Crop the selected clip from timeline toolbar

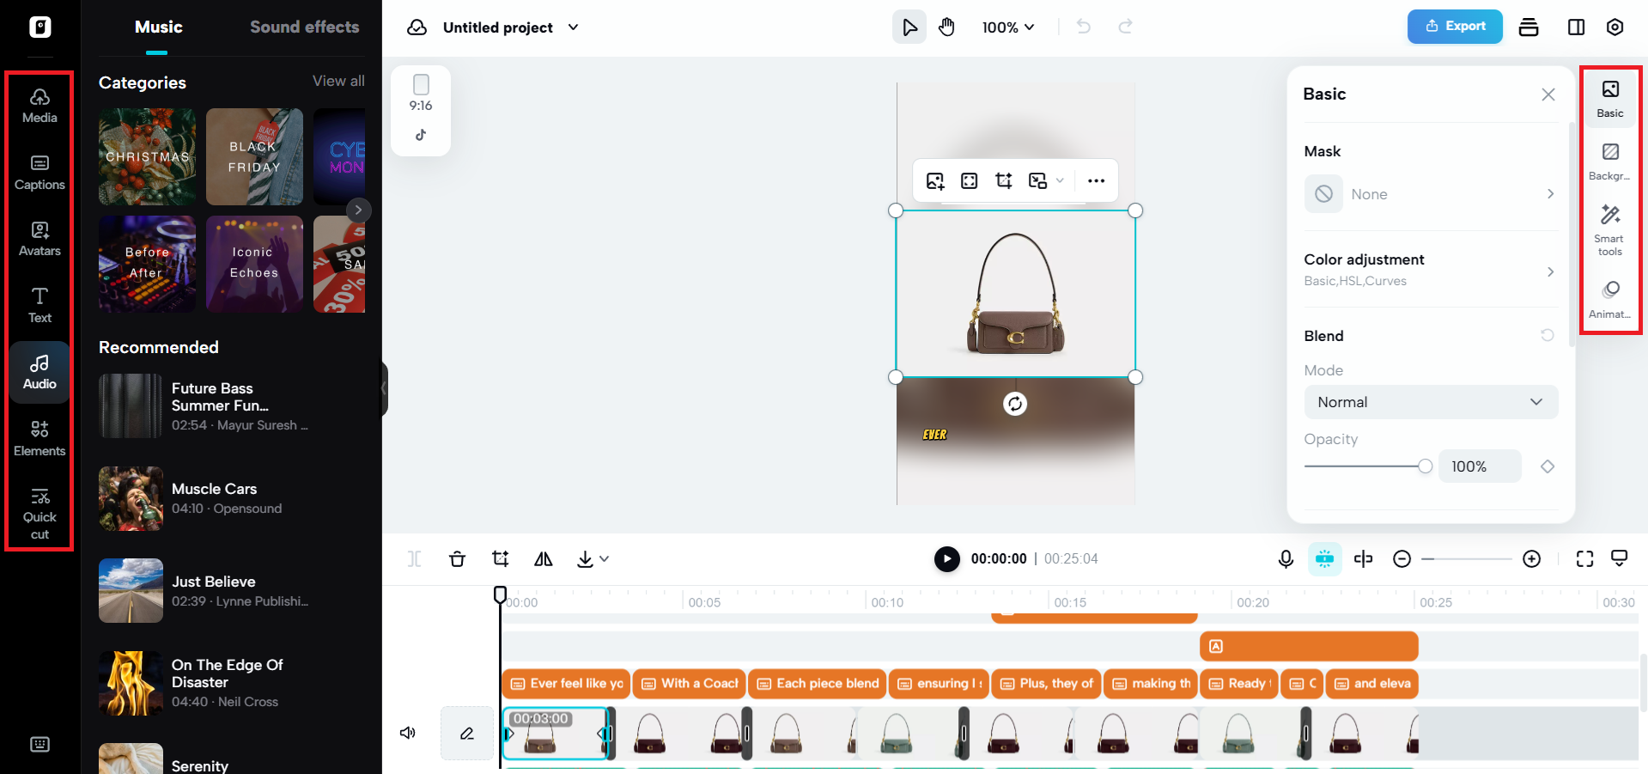coord(500,559)
